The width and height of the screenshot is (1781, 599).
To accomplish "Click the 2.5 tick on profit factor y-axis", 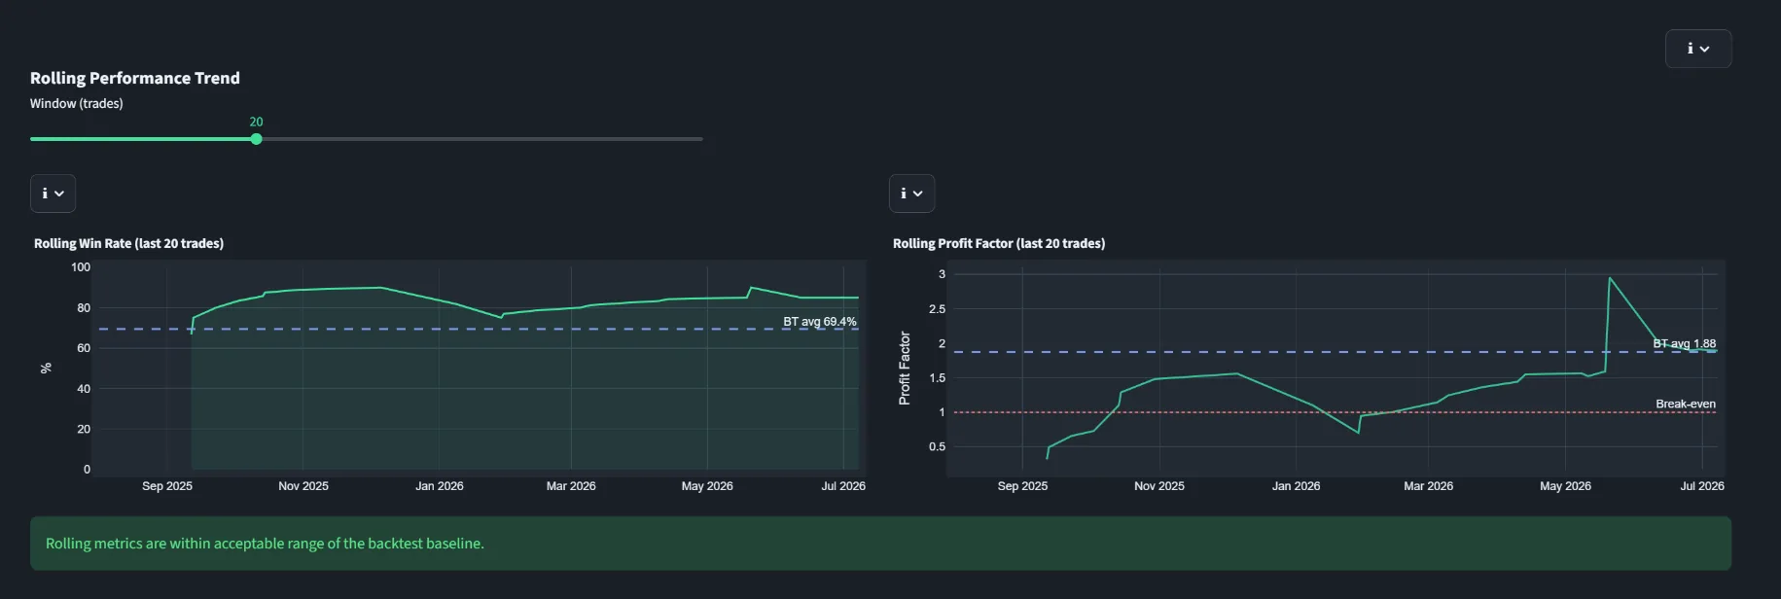I will pyautogui.click(x=938, y=309).
